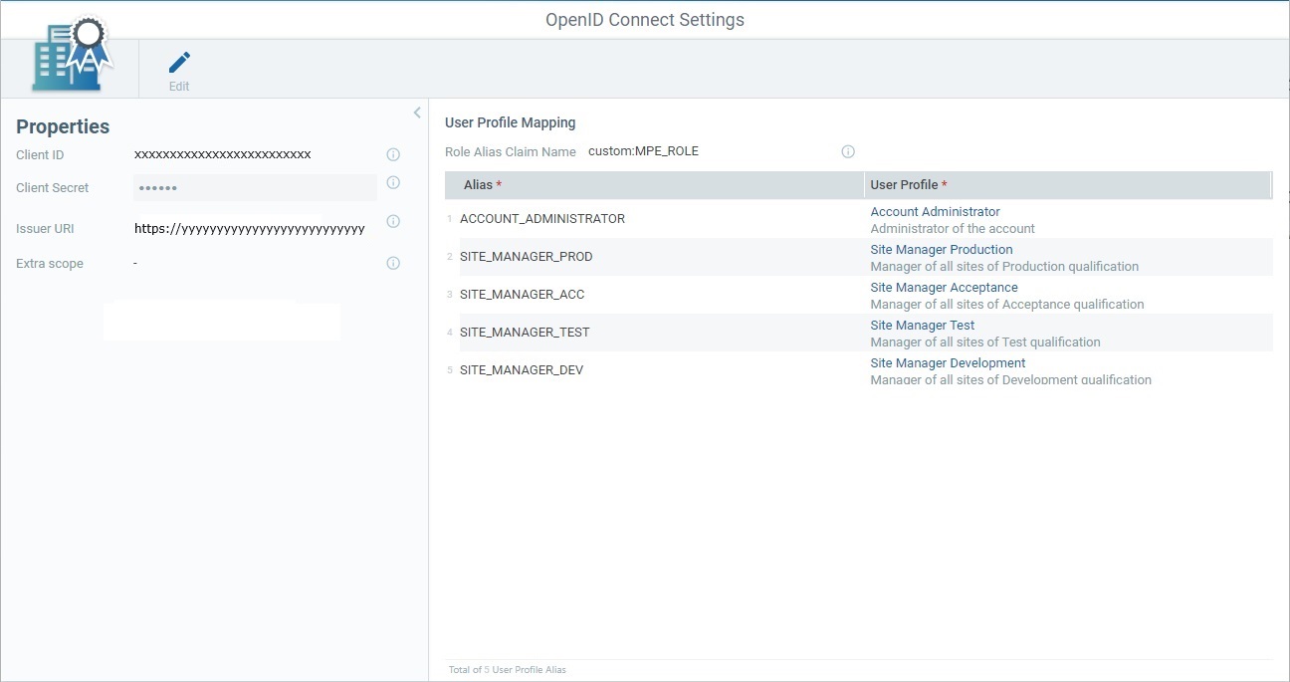Viewport: 1290px width, 682px height.
Task: Open the Issuer URI info tooltip icon
Action: tap(393, 221)
